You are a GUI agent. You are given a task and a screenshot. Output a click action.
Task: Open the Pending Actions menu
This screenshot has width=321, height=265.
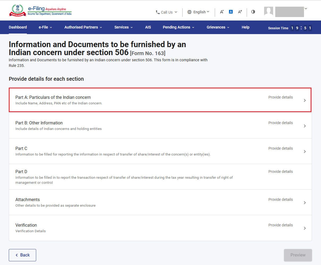tap(179, 27)
